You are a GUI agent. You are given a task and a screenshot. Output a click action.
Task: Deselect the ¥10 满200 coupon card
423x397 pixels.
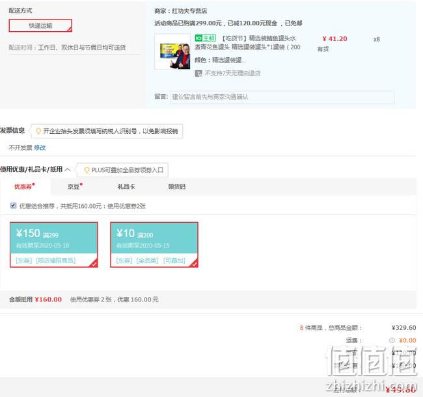(x=154, y=245)
